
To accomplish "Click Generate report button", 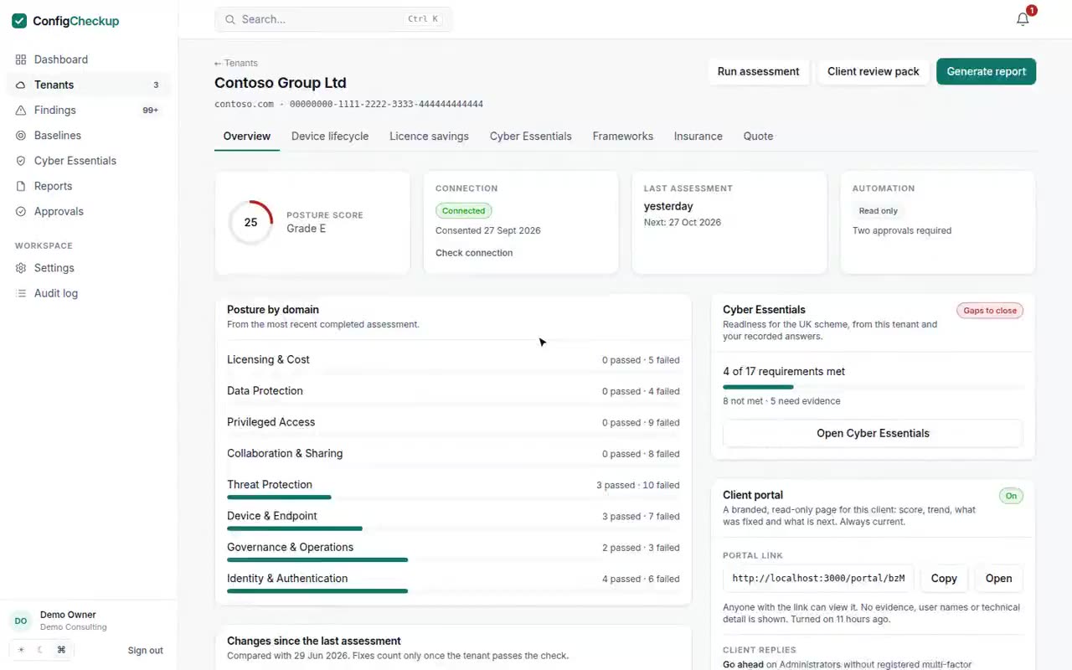I will point(987,71).
